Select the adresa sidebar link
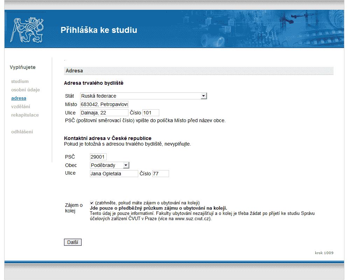 (x=19, y=98)
